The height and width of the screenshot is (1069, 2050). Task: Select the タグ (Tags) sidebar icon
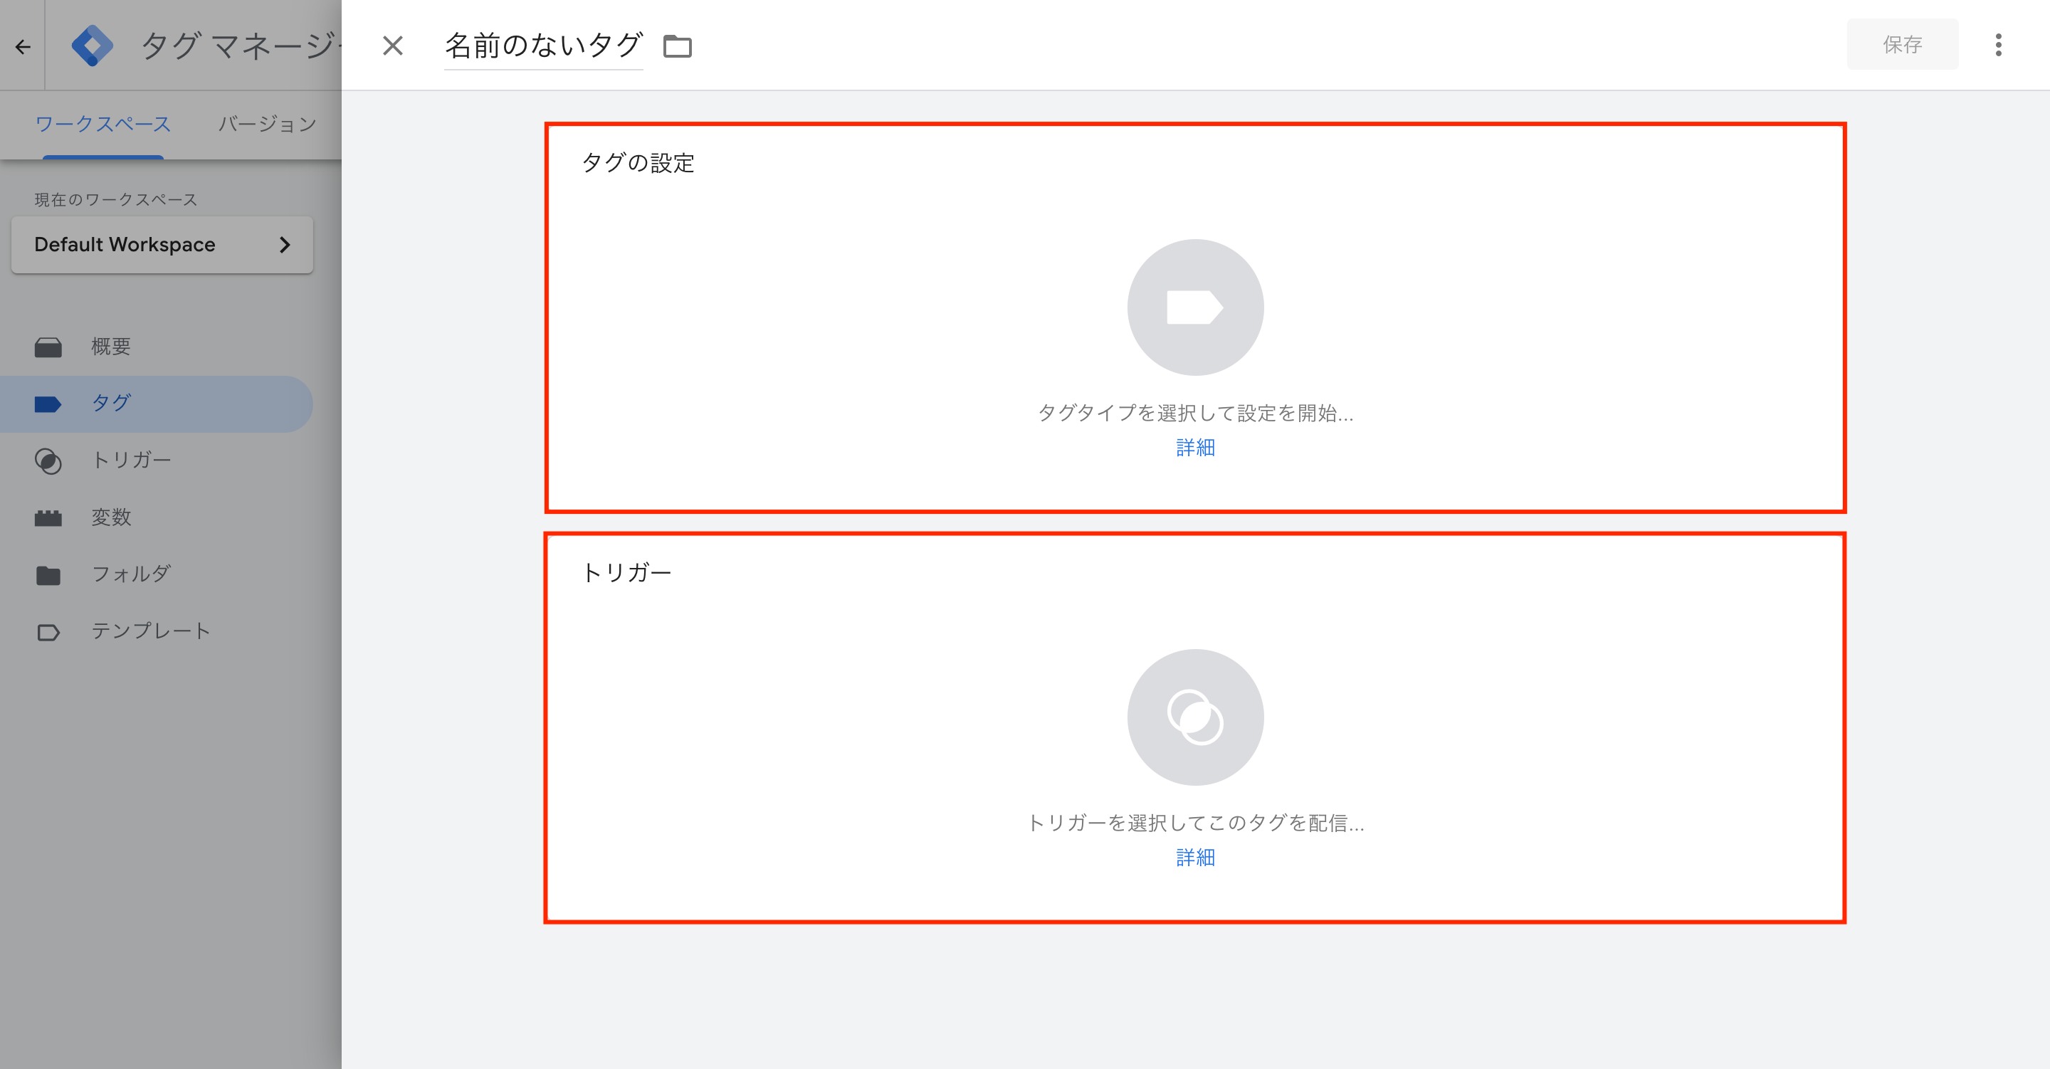[x=48, y=404]
